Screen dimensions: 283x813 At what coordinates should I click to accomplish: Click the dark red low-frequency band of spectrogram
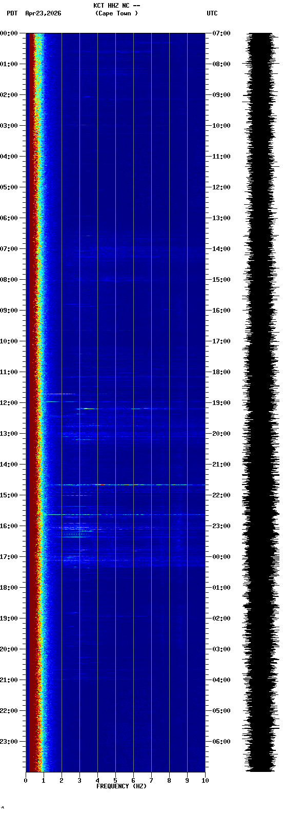click(x=32, y=402)
